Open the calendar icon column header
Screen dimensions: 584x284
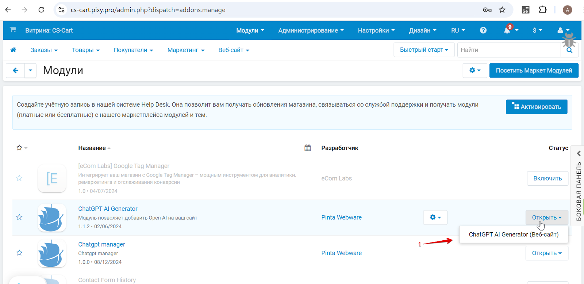308,147
